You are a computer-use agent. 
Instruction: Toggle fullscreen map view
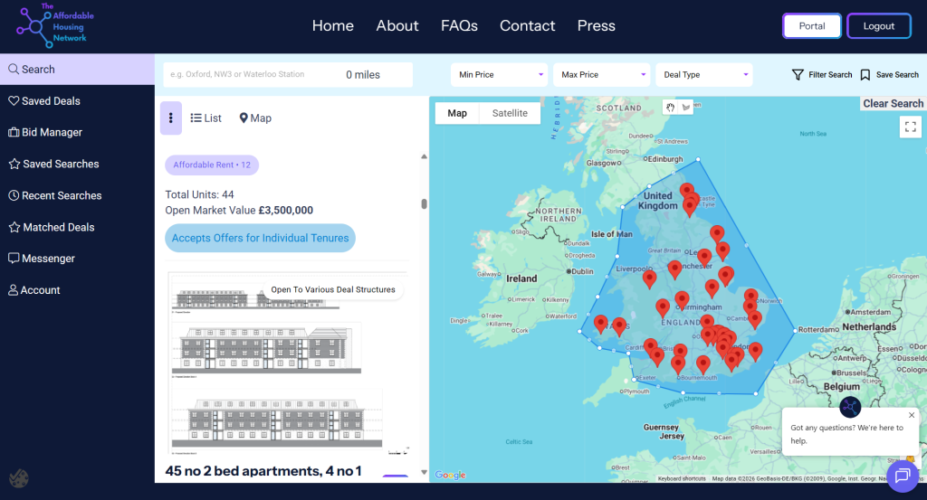pos(911,127)
